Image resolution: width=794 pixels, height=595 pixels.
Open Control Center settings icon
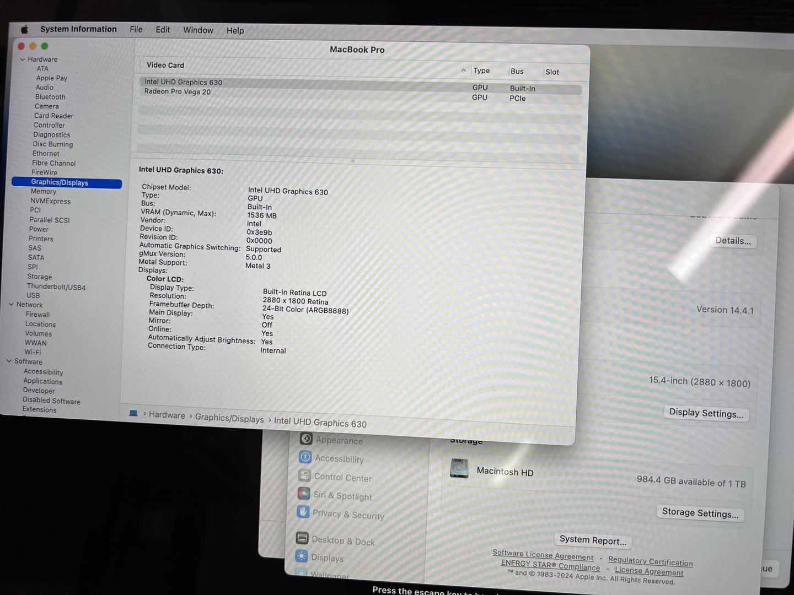(x=304, y=475)
